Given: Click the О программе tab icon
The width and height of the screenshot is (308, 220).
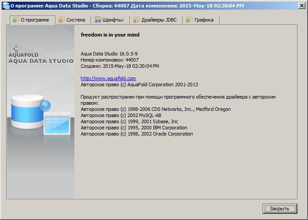Looking at the screenshot, I should (16, 20).
